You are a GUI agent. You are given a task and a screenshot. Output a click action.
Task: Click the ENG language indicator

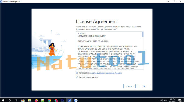point(166,100)
